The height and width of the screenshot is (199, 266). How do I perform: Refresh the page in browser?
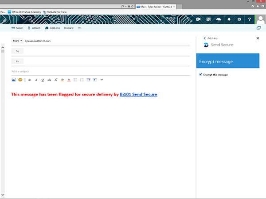[x=132, y=7]
